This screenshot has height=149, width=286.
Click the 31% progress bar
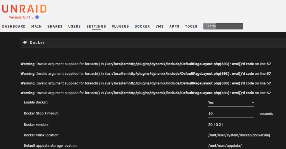[x=223, y=26]
